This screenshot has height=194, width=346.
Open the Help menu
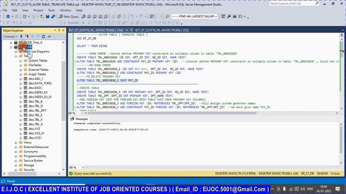tap(79, 10)
